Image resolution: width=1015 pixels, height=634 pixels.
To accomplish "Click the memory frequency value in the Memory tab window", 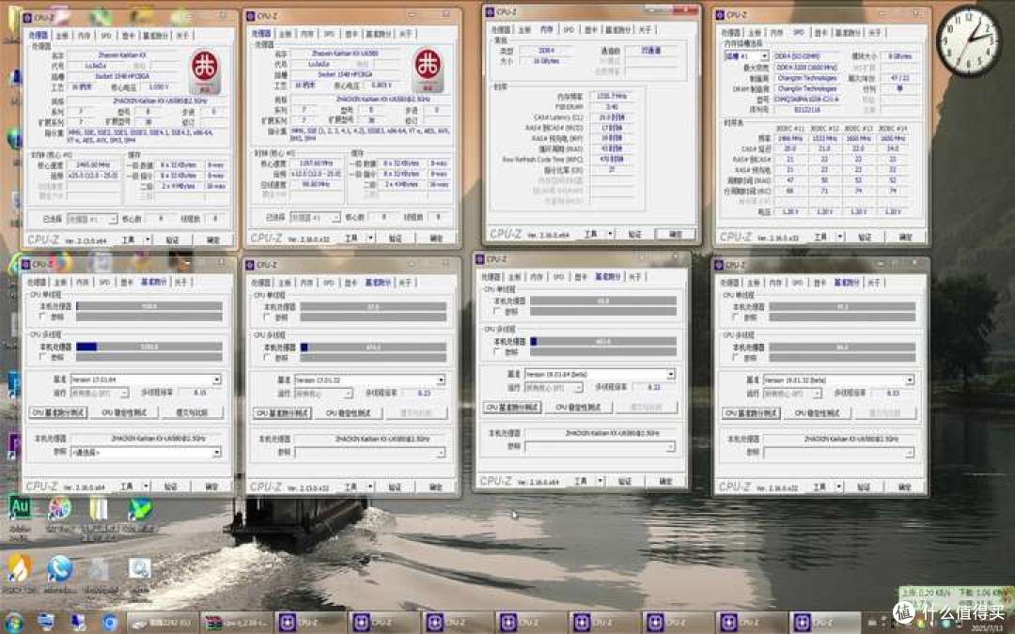I will click(x=612, y=96).
